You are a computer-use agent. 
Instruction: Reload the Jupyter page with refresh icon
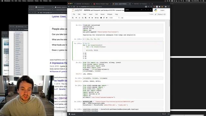(74, 7)
